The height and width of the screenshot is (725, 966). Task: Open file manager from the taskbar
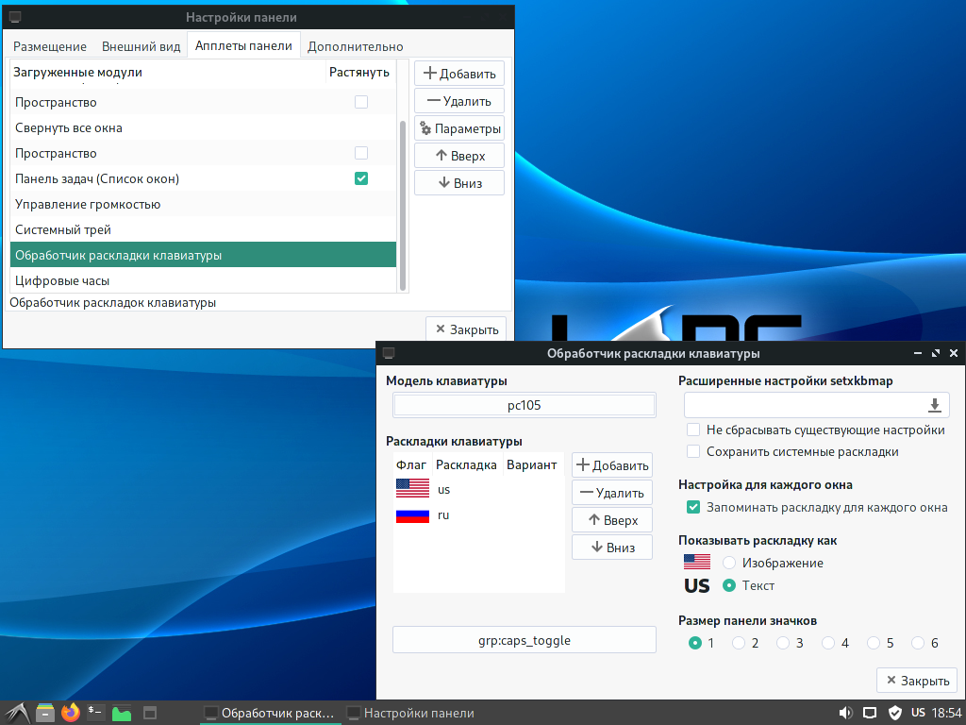[x=45, y=713]
